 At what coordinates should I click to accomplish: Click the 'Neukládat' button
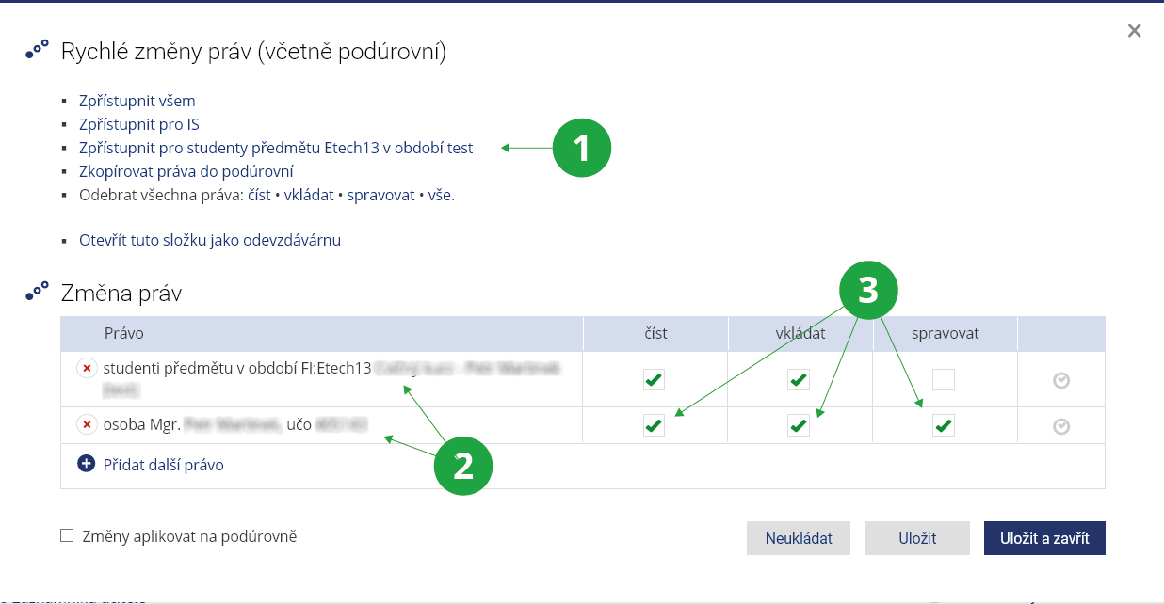click(799, 538)
